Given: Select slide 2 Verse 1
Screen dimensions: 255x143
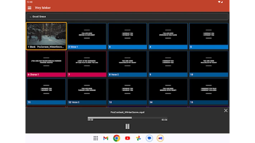Looking at the screenshot, I should pos(87,36).
